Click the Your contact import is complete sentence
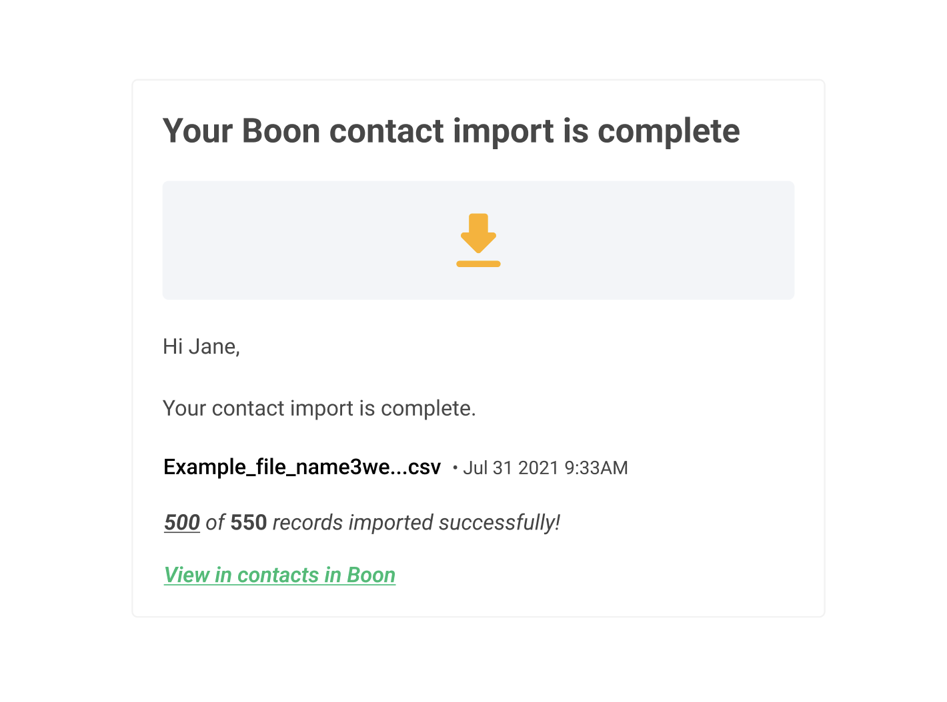947x702 pixels. (319, 408)
